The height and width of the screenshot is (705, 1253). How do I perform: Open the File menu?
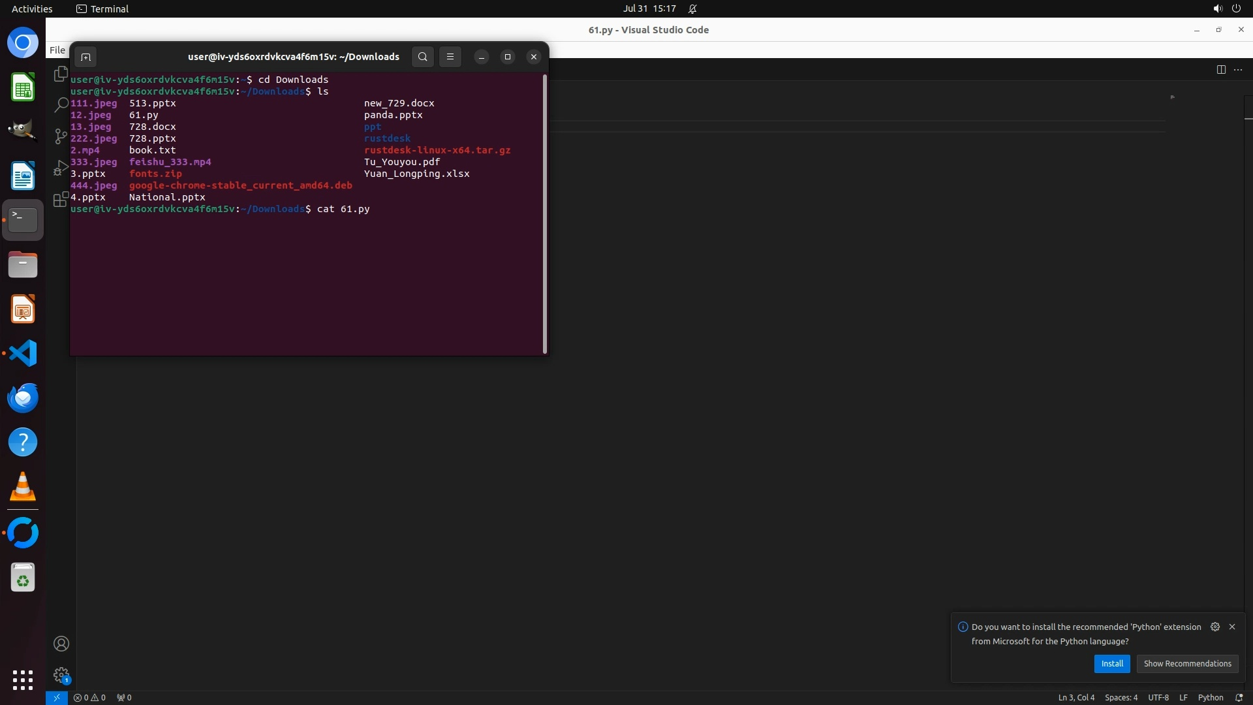tap(57, 50)
